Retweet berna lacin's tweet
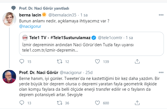 pos(59,62)
